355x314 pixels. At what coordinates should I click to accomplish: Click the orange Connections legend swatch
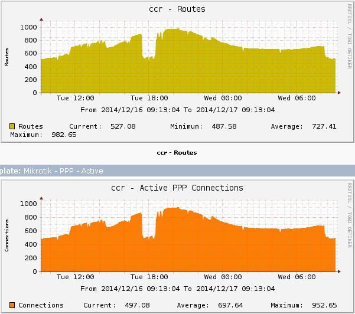click(x=12, y=305)
